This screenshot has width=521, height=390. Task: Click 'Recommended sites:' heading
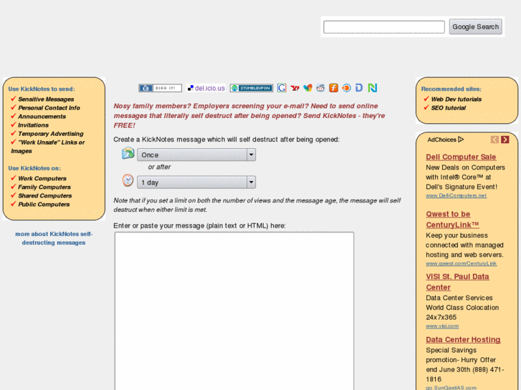click(x=451, y=89)
